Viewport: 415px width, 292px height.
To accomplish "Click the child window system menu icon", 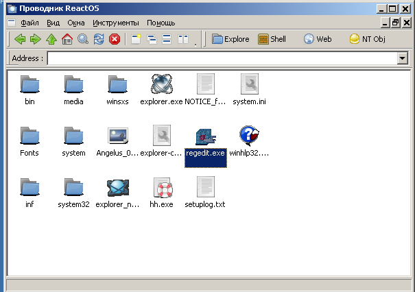I will (x=12, y=23).
